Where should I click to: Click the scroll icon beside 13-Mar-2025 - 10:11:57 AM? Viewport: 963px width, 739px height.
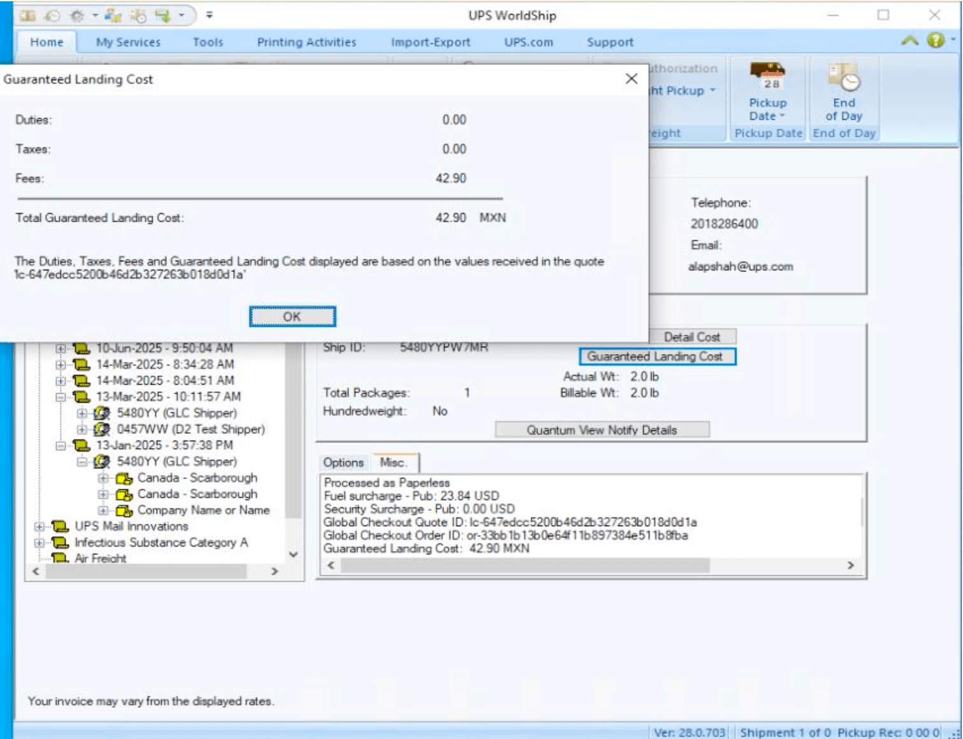pyautogui.click(x=81, y=396)
